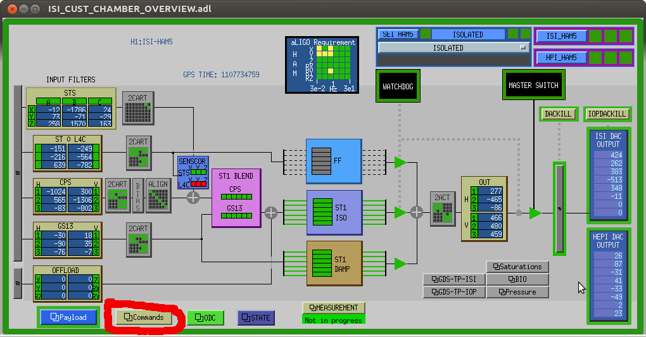Viewport: 646px width, 337px height.
Task: Click the SENSCOR L4C red indicators
Action: pos(199,184)
